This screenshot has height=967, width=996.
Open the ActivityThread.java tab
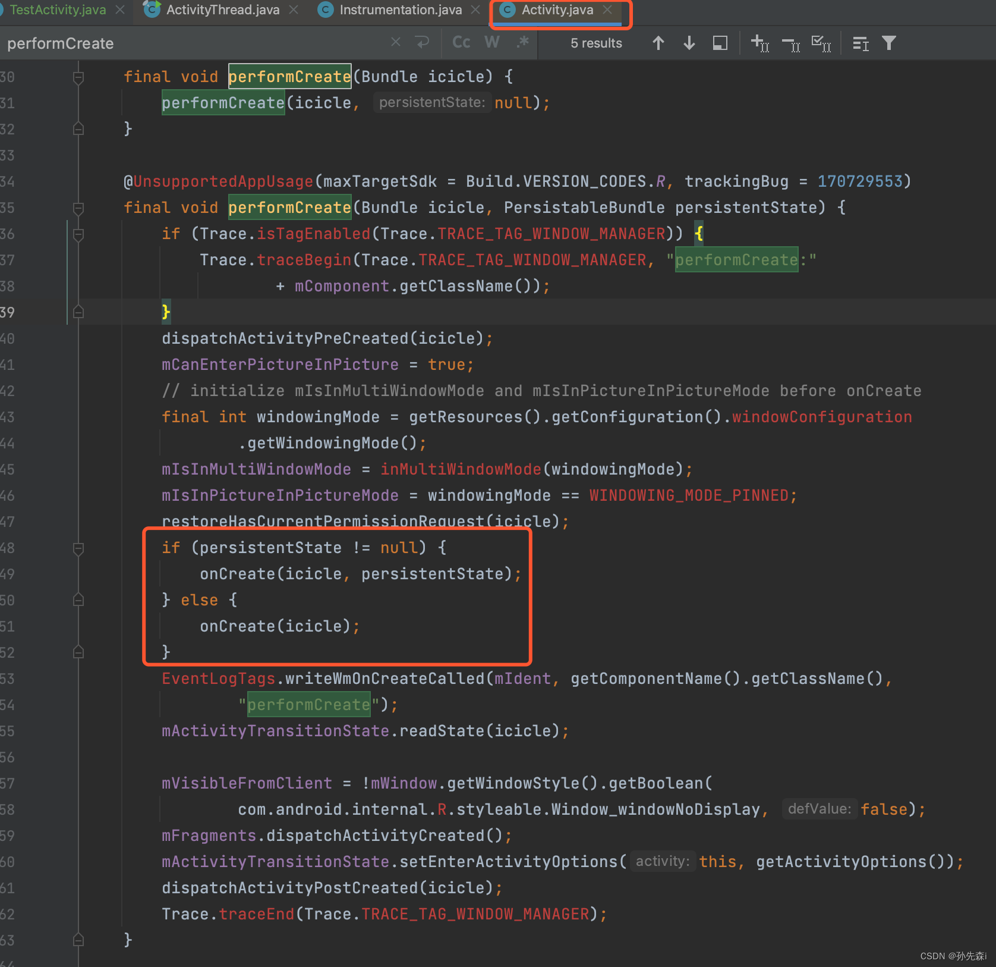pyautogui.click(x=223, y=10)
